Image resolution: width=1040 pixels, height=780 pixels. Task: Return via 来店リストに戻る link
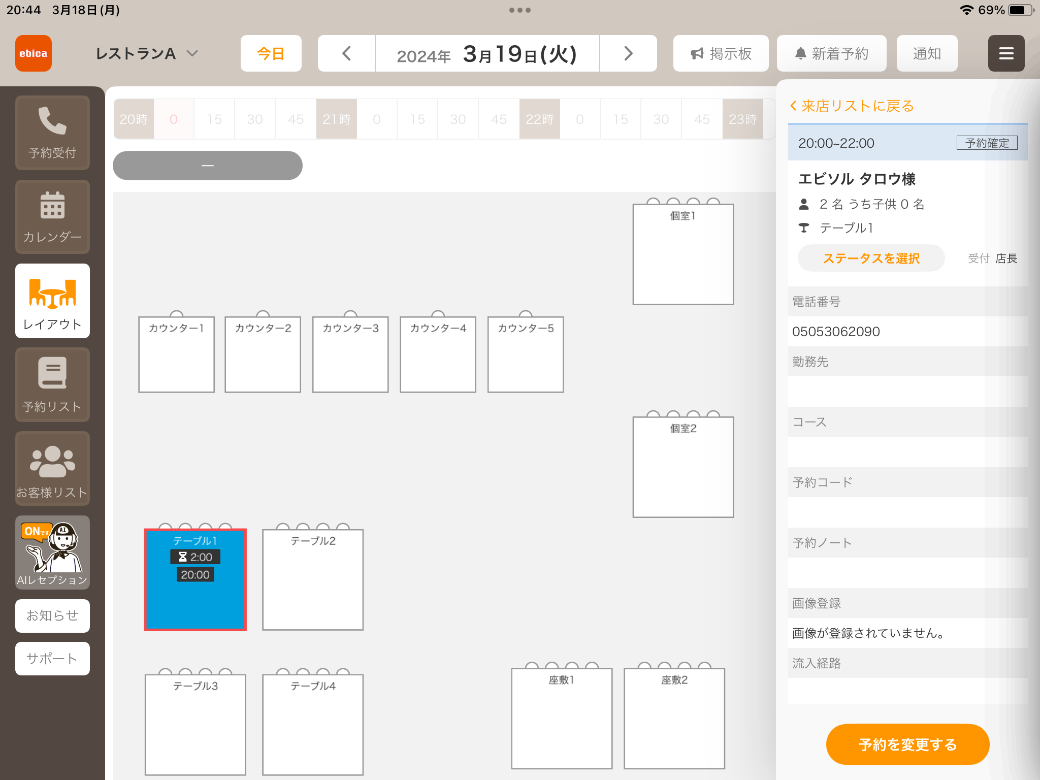tap(852, 106)
